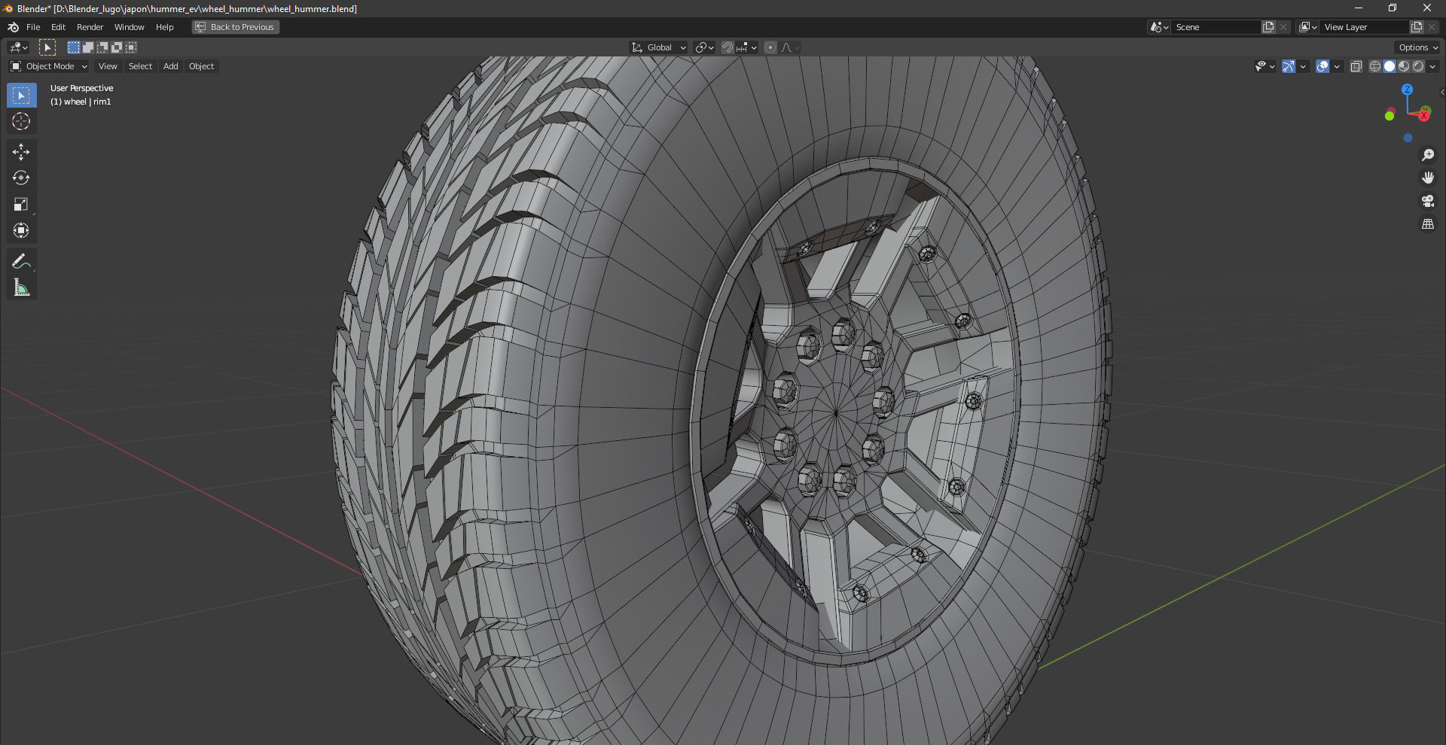Open the File menu
The height and width of the screenshot is (745, 1446).
pyautogui.click(x=33, y=27)
